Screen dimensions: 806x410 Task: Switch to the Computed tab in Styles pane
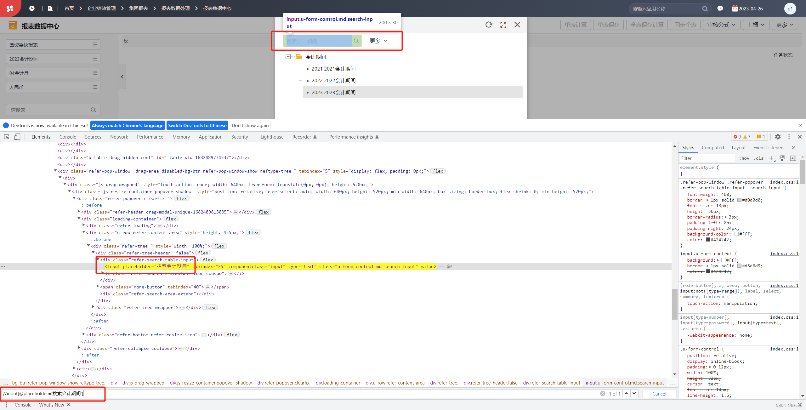click(713, 147)
